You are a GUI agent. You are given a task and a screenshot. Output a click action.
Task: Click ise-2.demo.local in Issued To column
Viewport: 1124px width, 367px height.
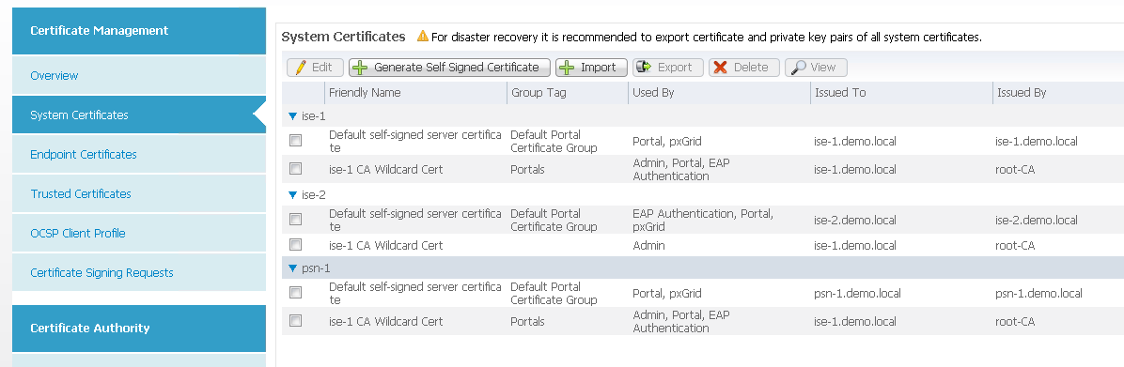pos(855,220)
